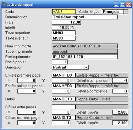Click X field under Clôture dernière page

point(27,123)
